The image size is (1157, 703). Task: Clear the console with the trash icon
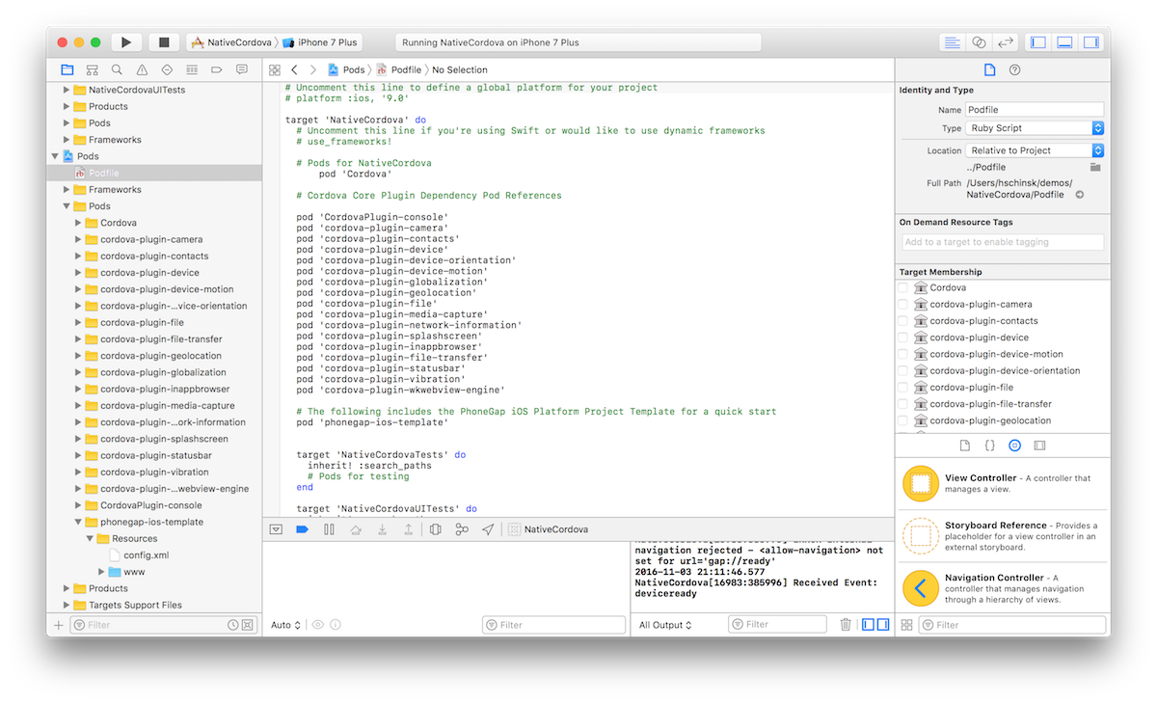coord(846,625)
